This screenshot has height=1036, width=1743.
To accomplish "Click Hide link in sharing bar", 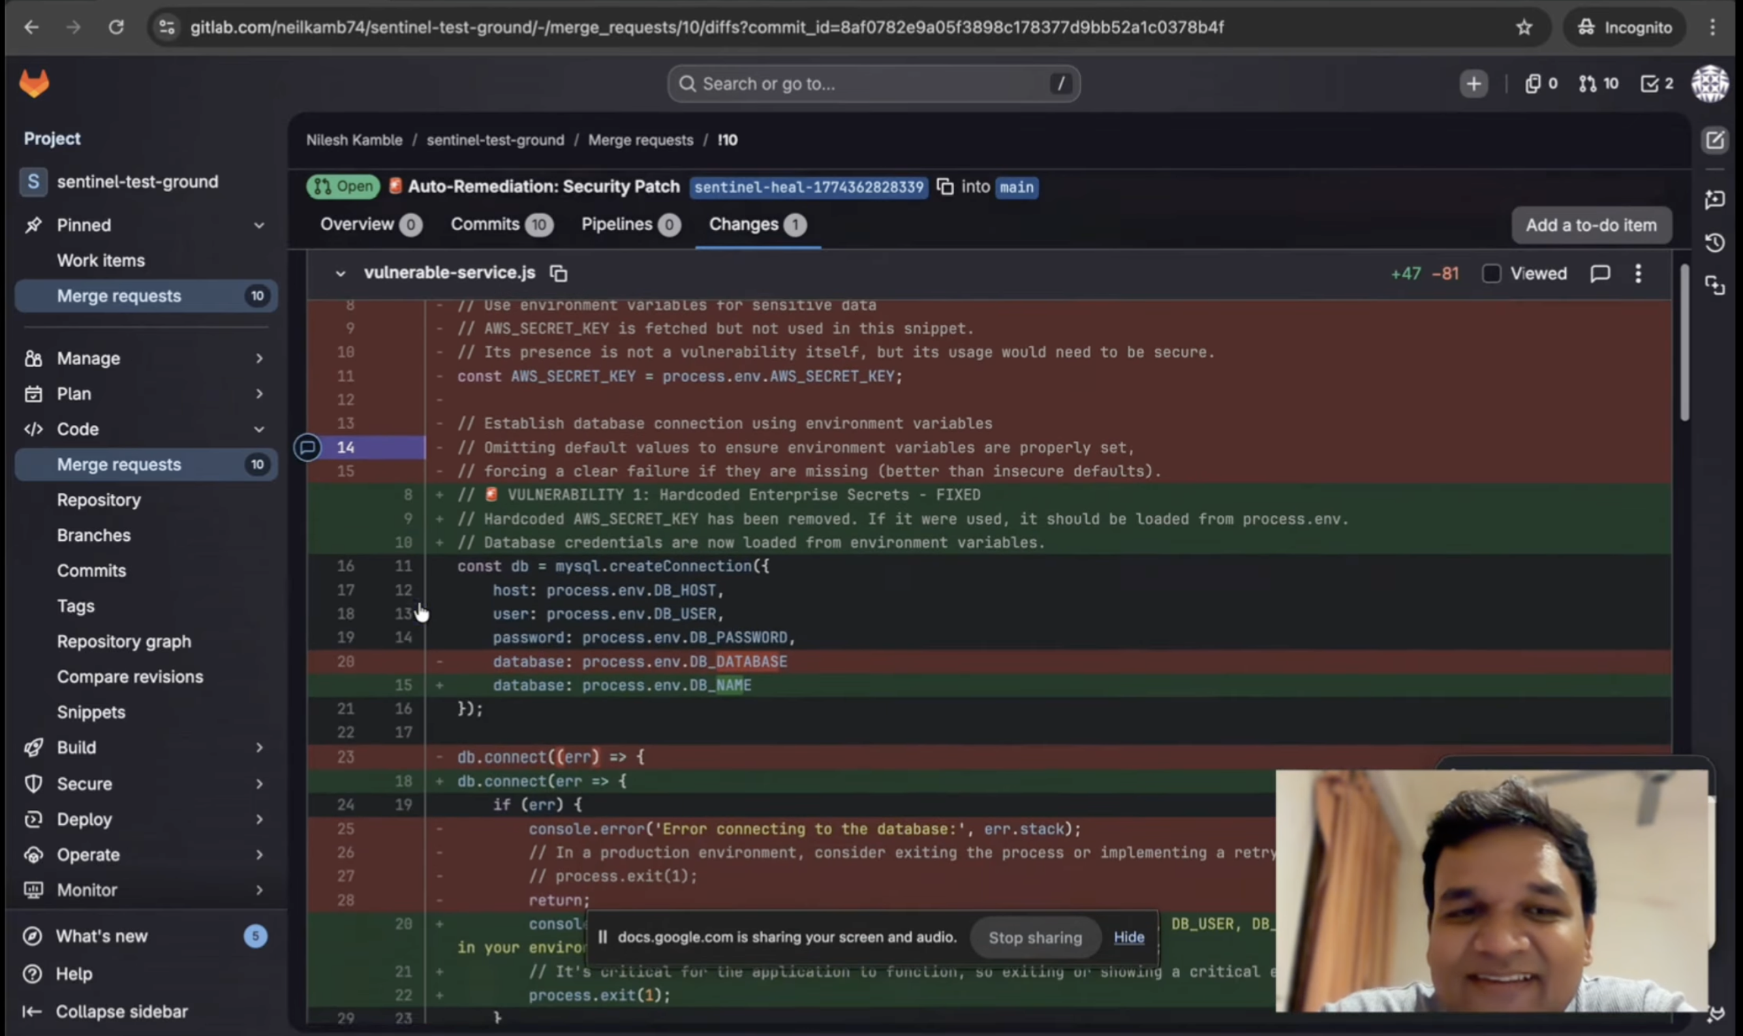I will (x=1128, y=937).
